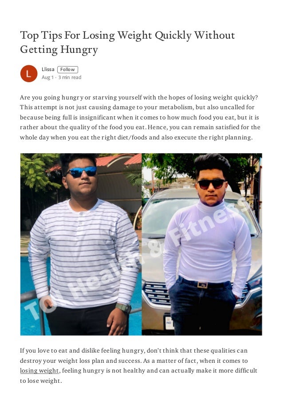Viewport: 283px width, 401px height.
Task: Open the after photo with white turtleneck
Action: click(202, 244)
